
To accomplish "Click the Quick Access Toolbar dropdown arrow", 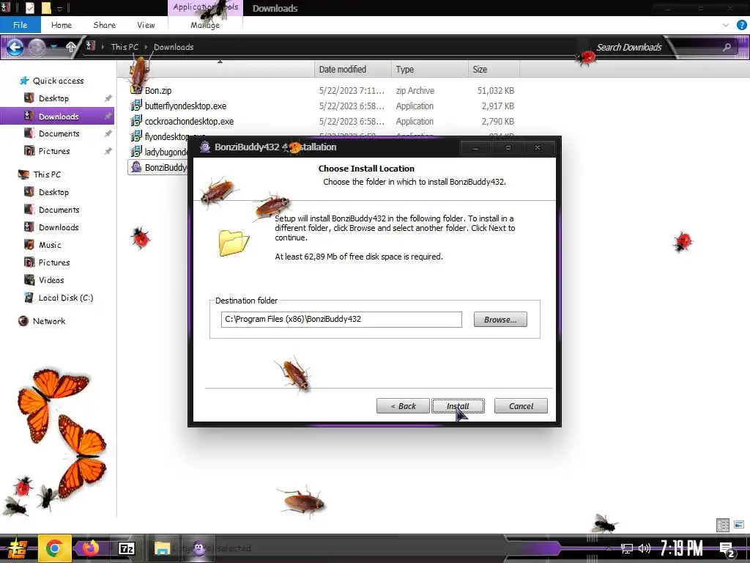I will pyautogui.click(x=60, y=8).
